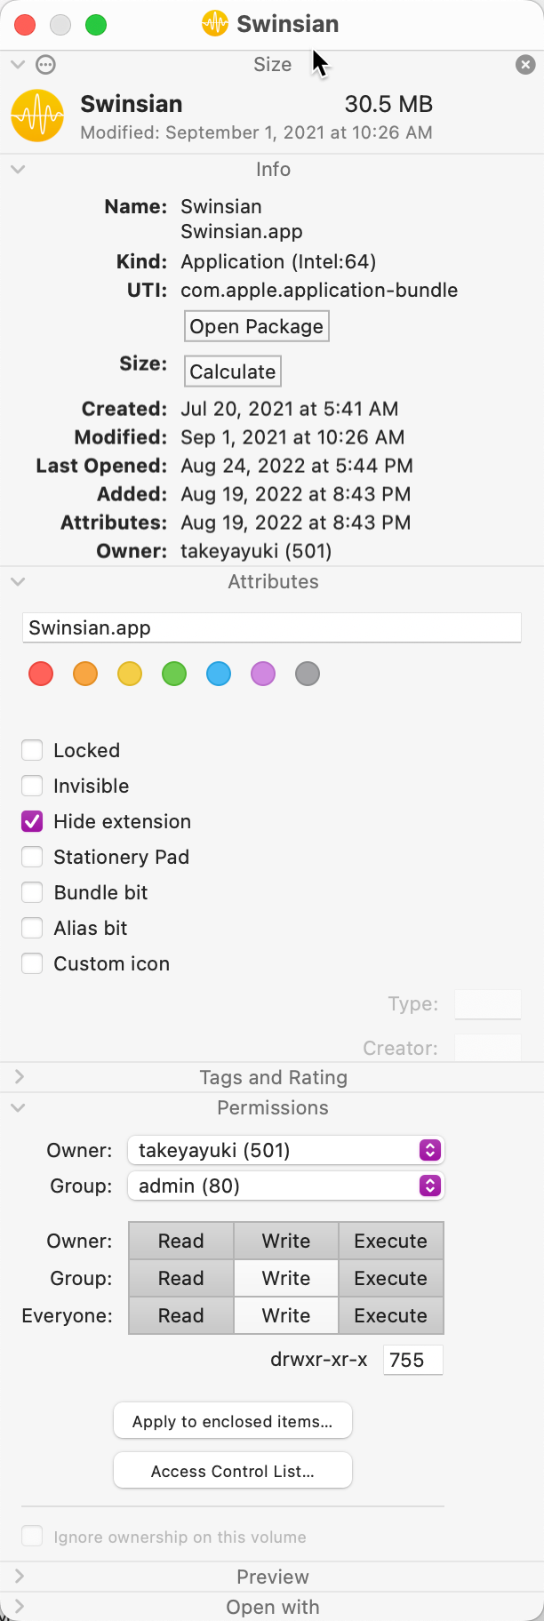Open the Group admin dropdown
544x1621 pixels.
tap(285, 1186)
